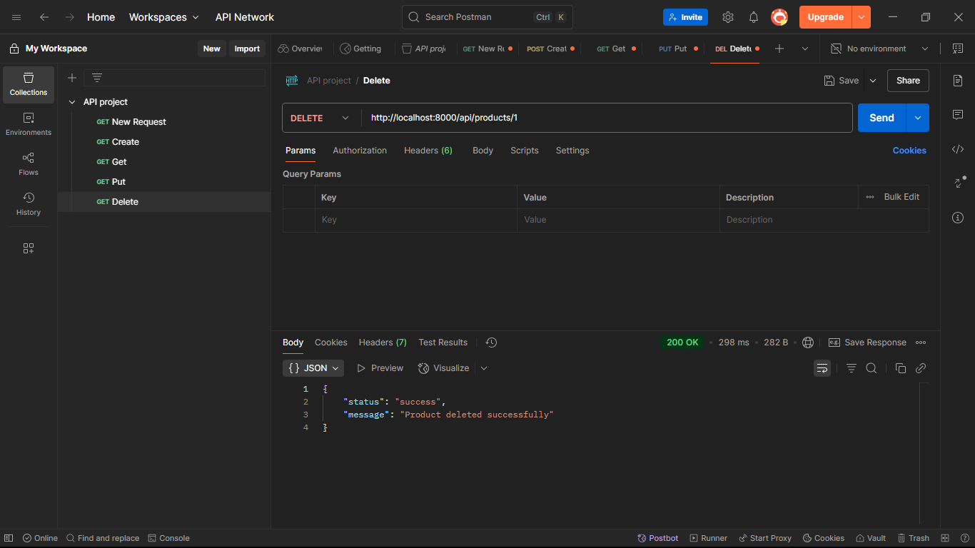Toggle the sidebar visibility in status bar
The image size is (975, 548).
[9, 538]
